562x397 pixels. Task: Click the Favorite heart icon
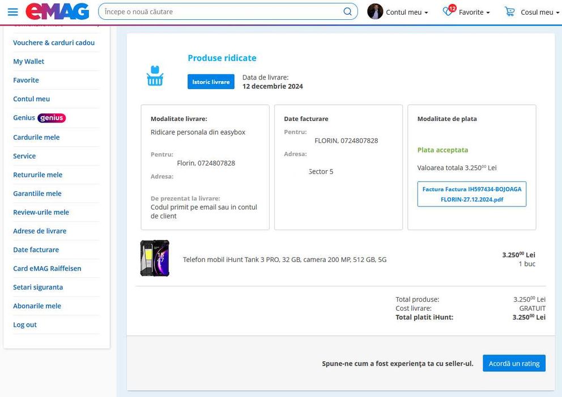point(448,11)
